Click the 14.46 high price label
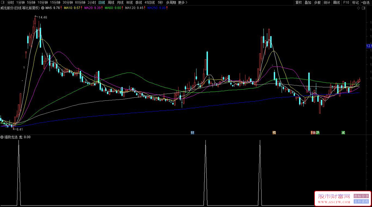This screenshot has height=207, width=372. point(43,17)
